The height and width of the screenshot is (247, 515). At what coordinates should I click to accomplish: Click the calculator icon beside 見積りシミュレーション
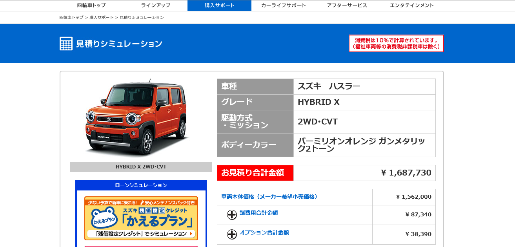(66, 44)
